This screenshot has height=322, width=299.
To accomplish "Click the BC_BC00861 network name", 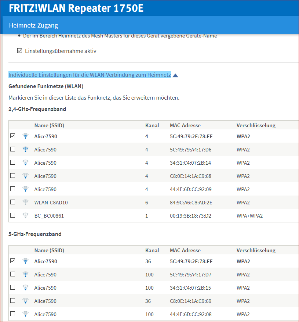I will tap(49, 216).
